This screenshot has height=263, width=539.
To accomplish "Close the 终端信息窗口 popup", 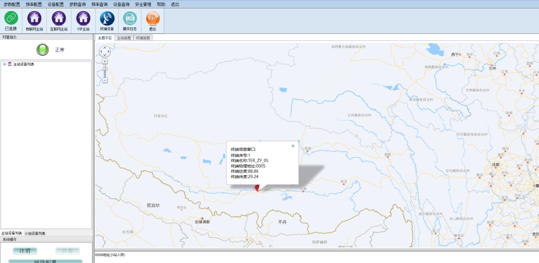I will 293,146.
